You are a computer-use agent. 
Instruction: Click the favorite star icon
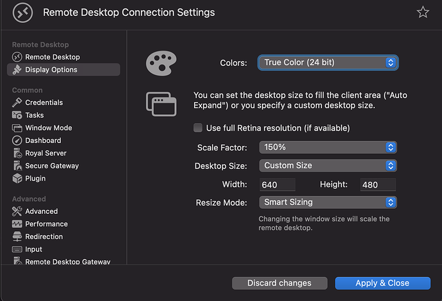423,12
